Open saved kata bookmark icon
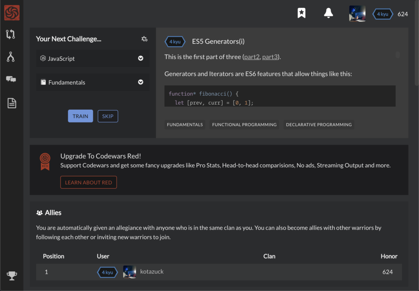 click(302, 13)
